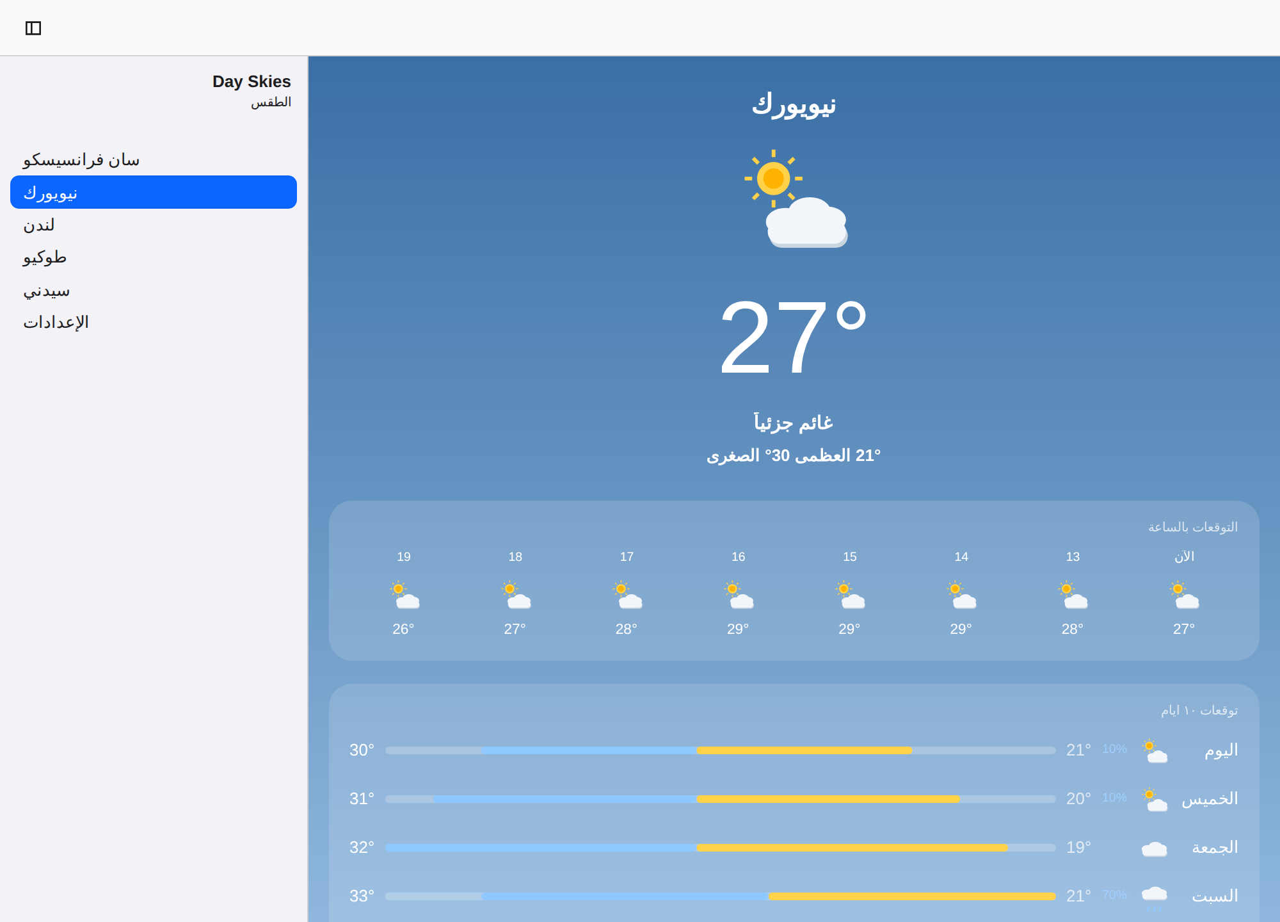1280x922 pixels.
Task: Click the السبت temperature range bar
Action: 721,896
